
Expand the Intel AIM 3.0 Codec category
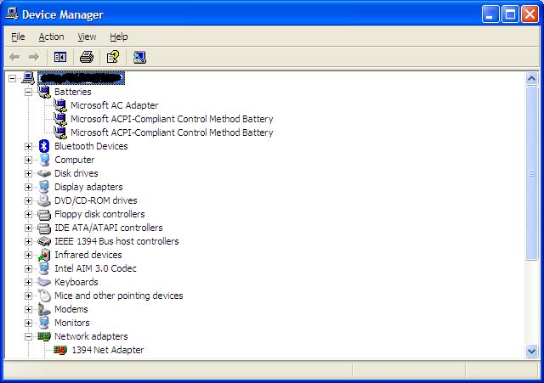28,268
